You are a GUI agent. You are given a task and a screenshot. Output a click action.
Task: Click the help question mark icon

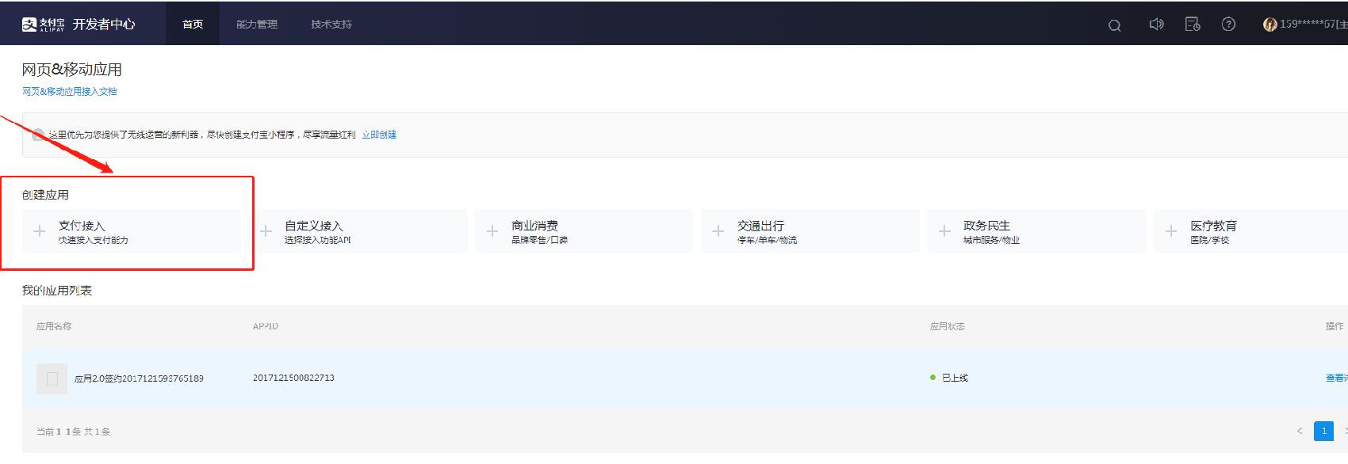(x=1228, y=25)
